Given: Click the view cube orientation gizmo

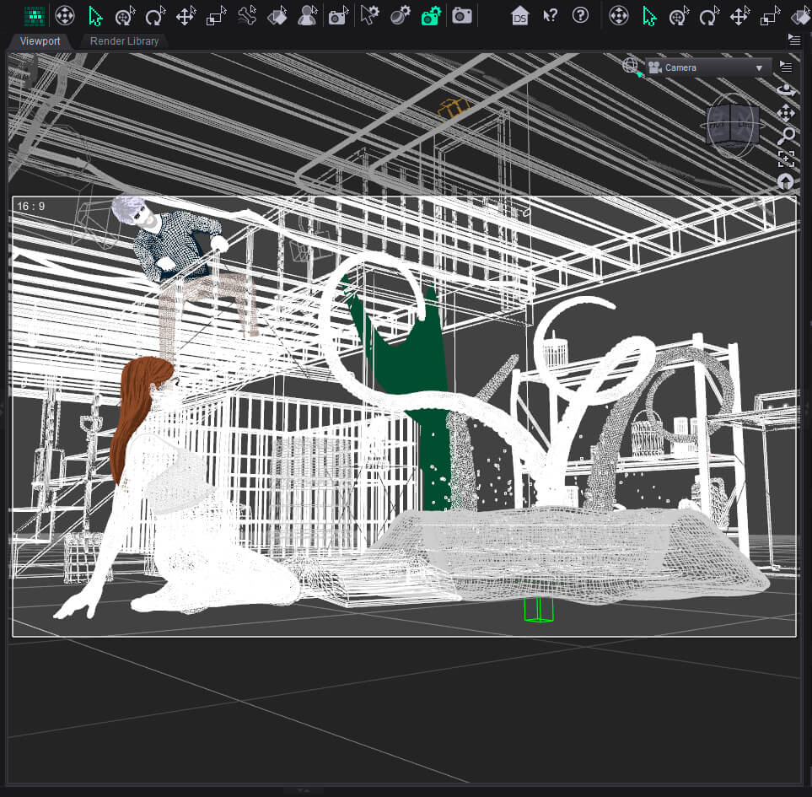Looking at the screenshot, I should (x=733, y=125).
